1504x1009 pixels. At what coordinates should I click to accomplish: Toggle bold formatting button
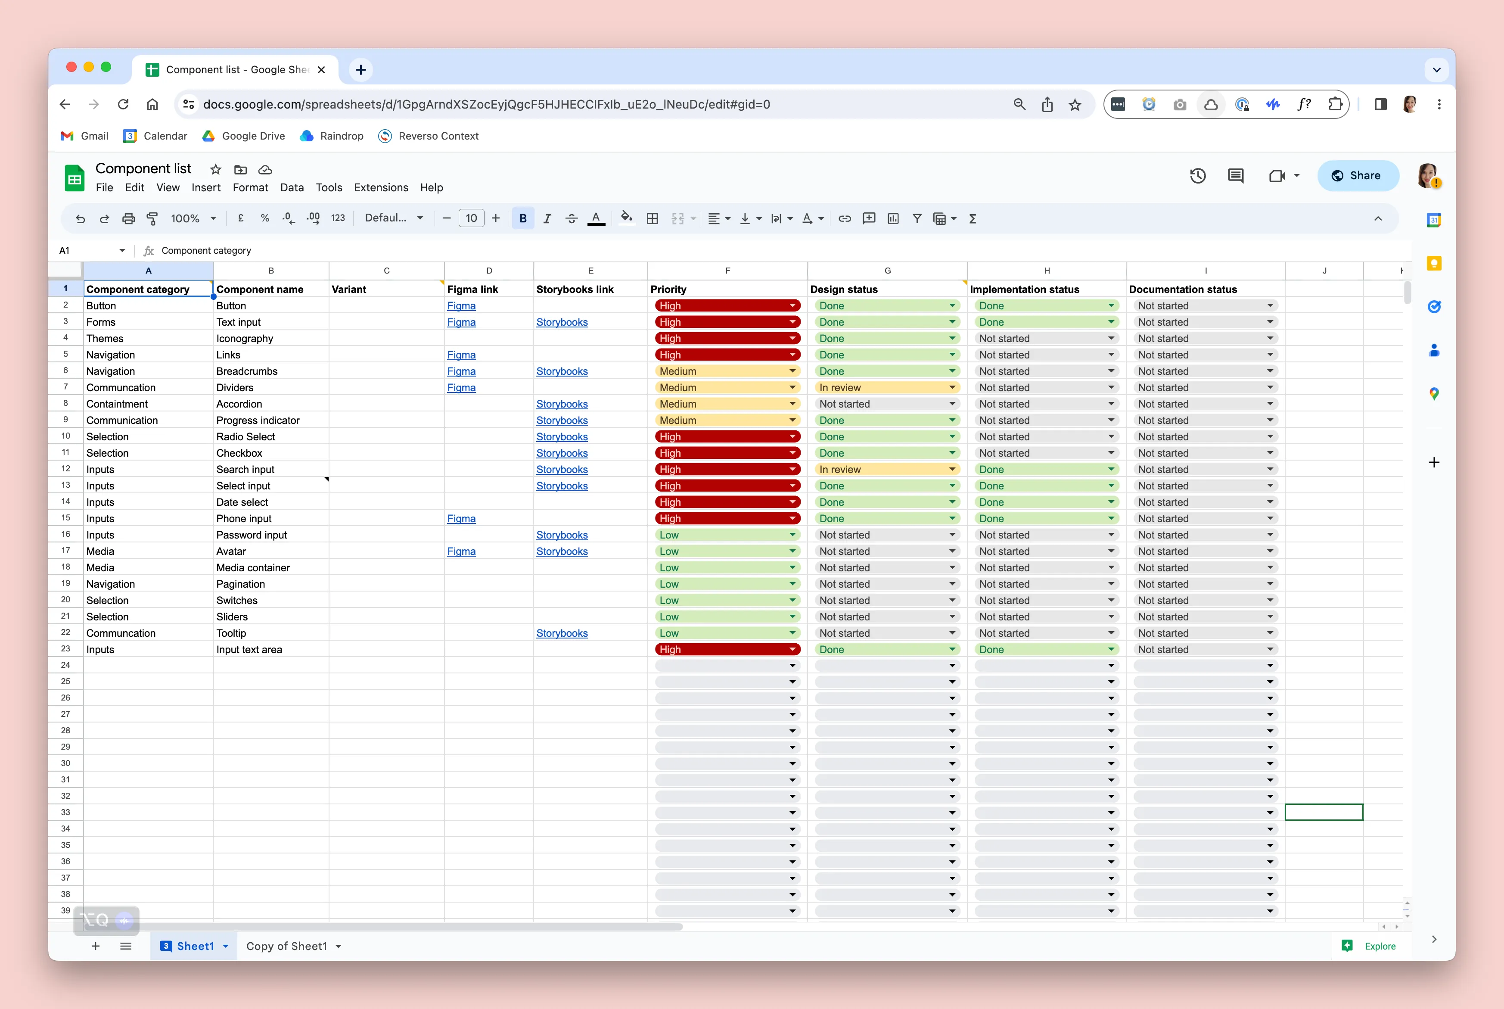pos(523,219)
